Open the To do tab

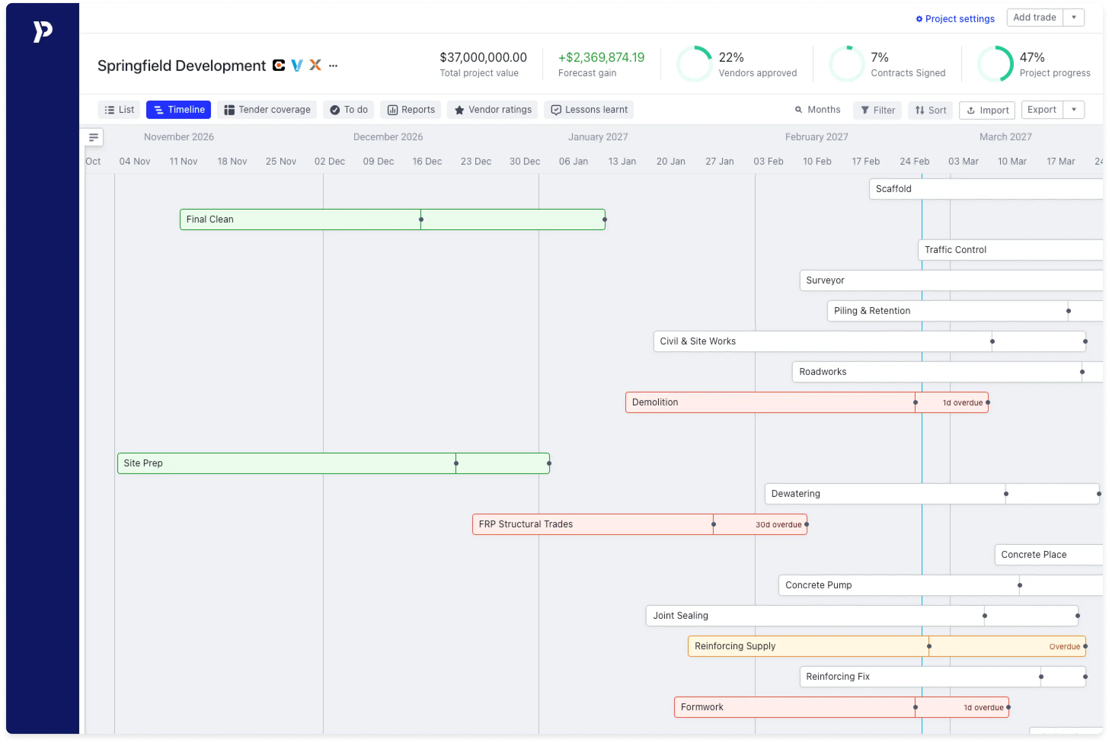point(348,109)
